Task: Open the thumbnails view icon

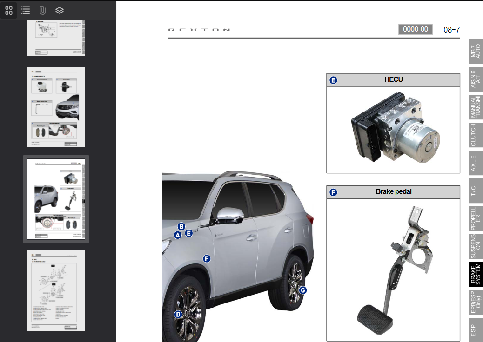Action: [9, 10]
